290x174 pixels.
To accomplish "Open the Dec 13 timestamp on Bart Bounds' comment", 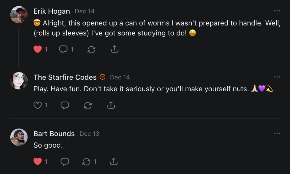I will click(89, 134).
